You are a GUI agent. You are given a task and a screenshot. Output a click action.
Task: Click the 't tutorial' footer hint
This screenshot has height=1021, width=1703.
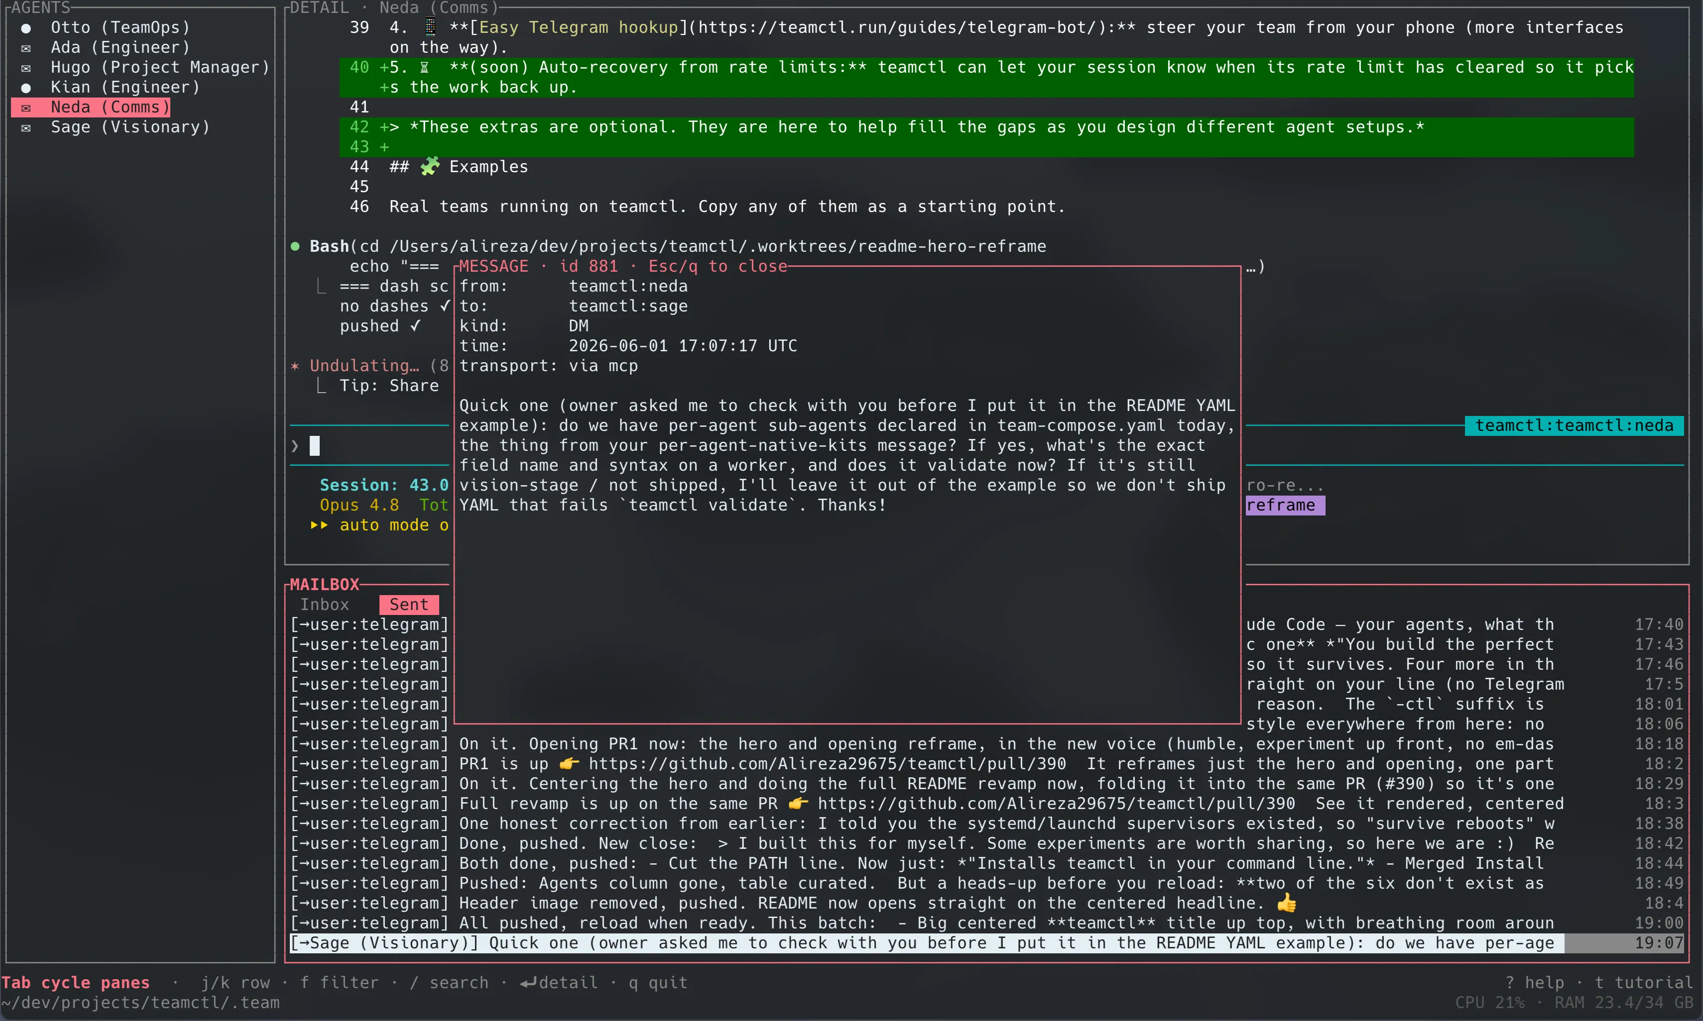(1644, 983)
